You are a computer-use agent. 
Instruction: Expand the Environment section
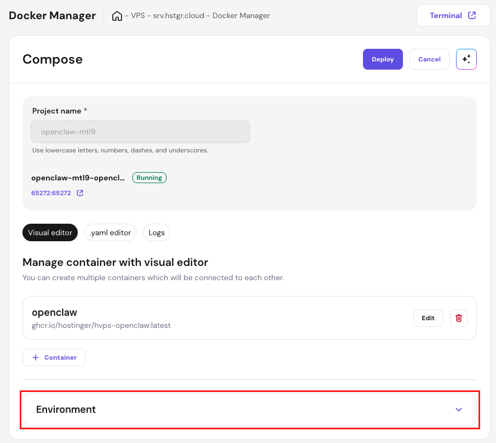(459, 409)
